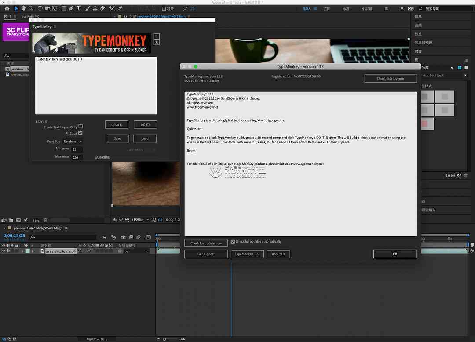Select the Roto Brush tool

[112, 8]
